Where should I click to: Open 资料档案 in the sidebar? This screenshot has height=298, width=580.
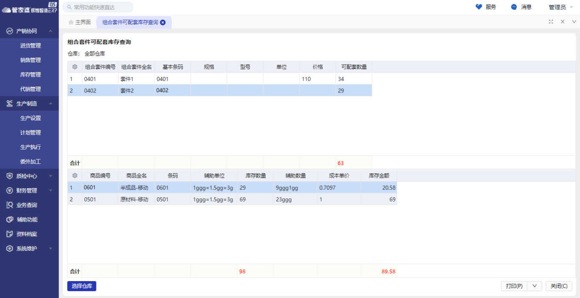click(26, 234)
